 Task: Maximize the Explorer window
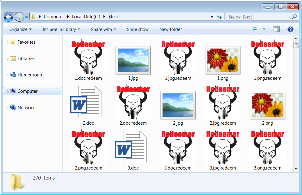280,7
